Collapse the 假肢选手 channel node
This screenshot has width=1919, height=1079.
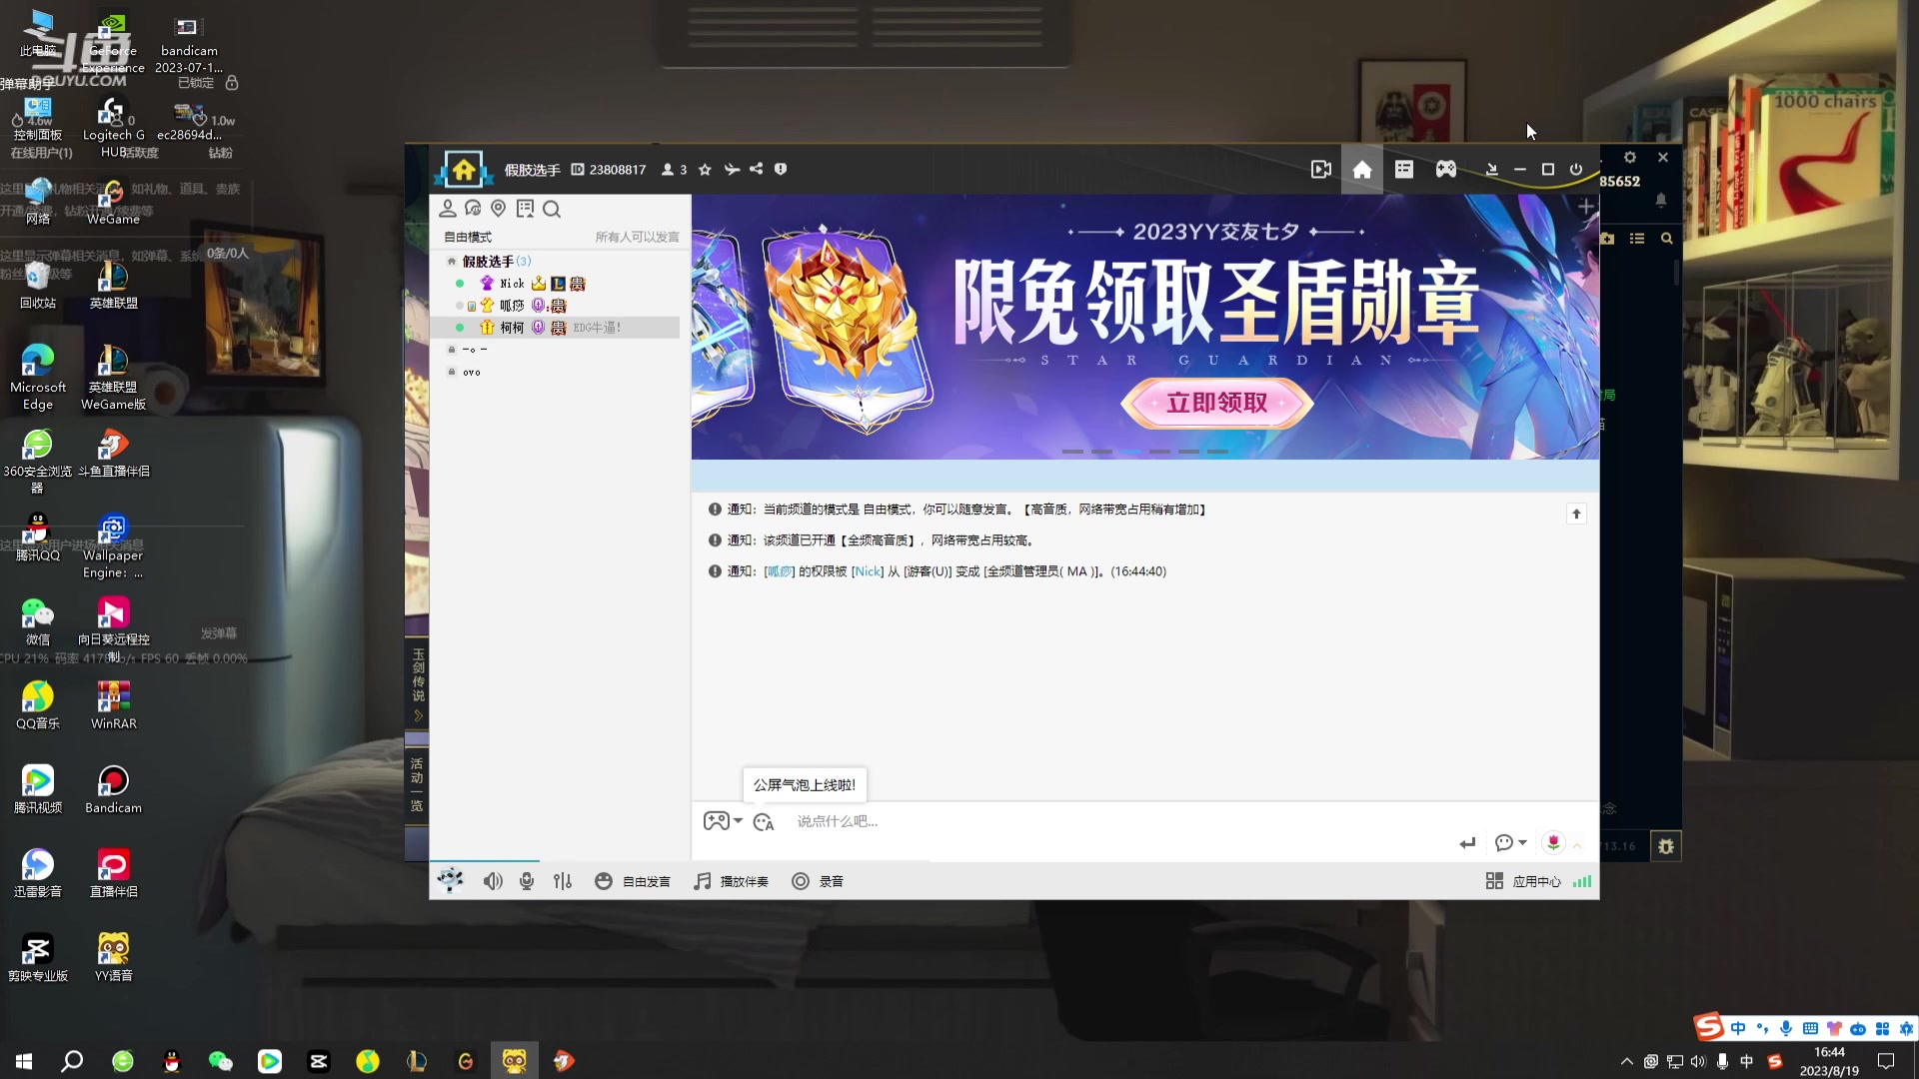(x=452, y=262)
